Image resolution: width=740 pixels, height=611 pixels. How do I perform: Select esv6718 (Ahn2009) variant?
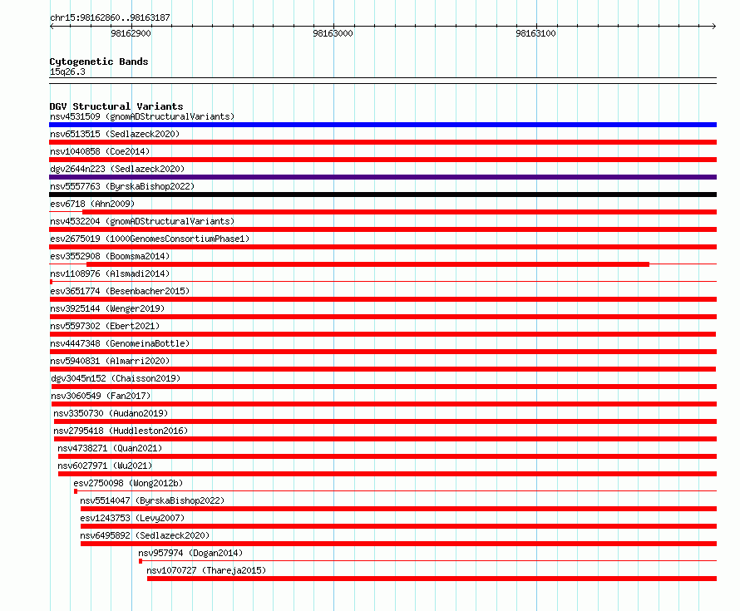92,204
